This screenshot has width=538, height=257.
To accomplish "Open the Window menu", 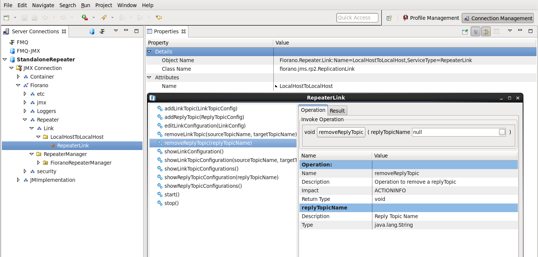I will tap(127, 5).
